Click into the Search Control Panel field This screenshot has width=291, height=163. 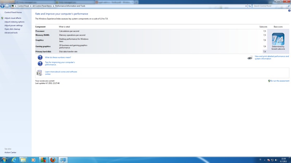(269, 6)
